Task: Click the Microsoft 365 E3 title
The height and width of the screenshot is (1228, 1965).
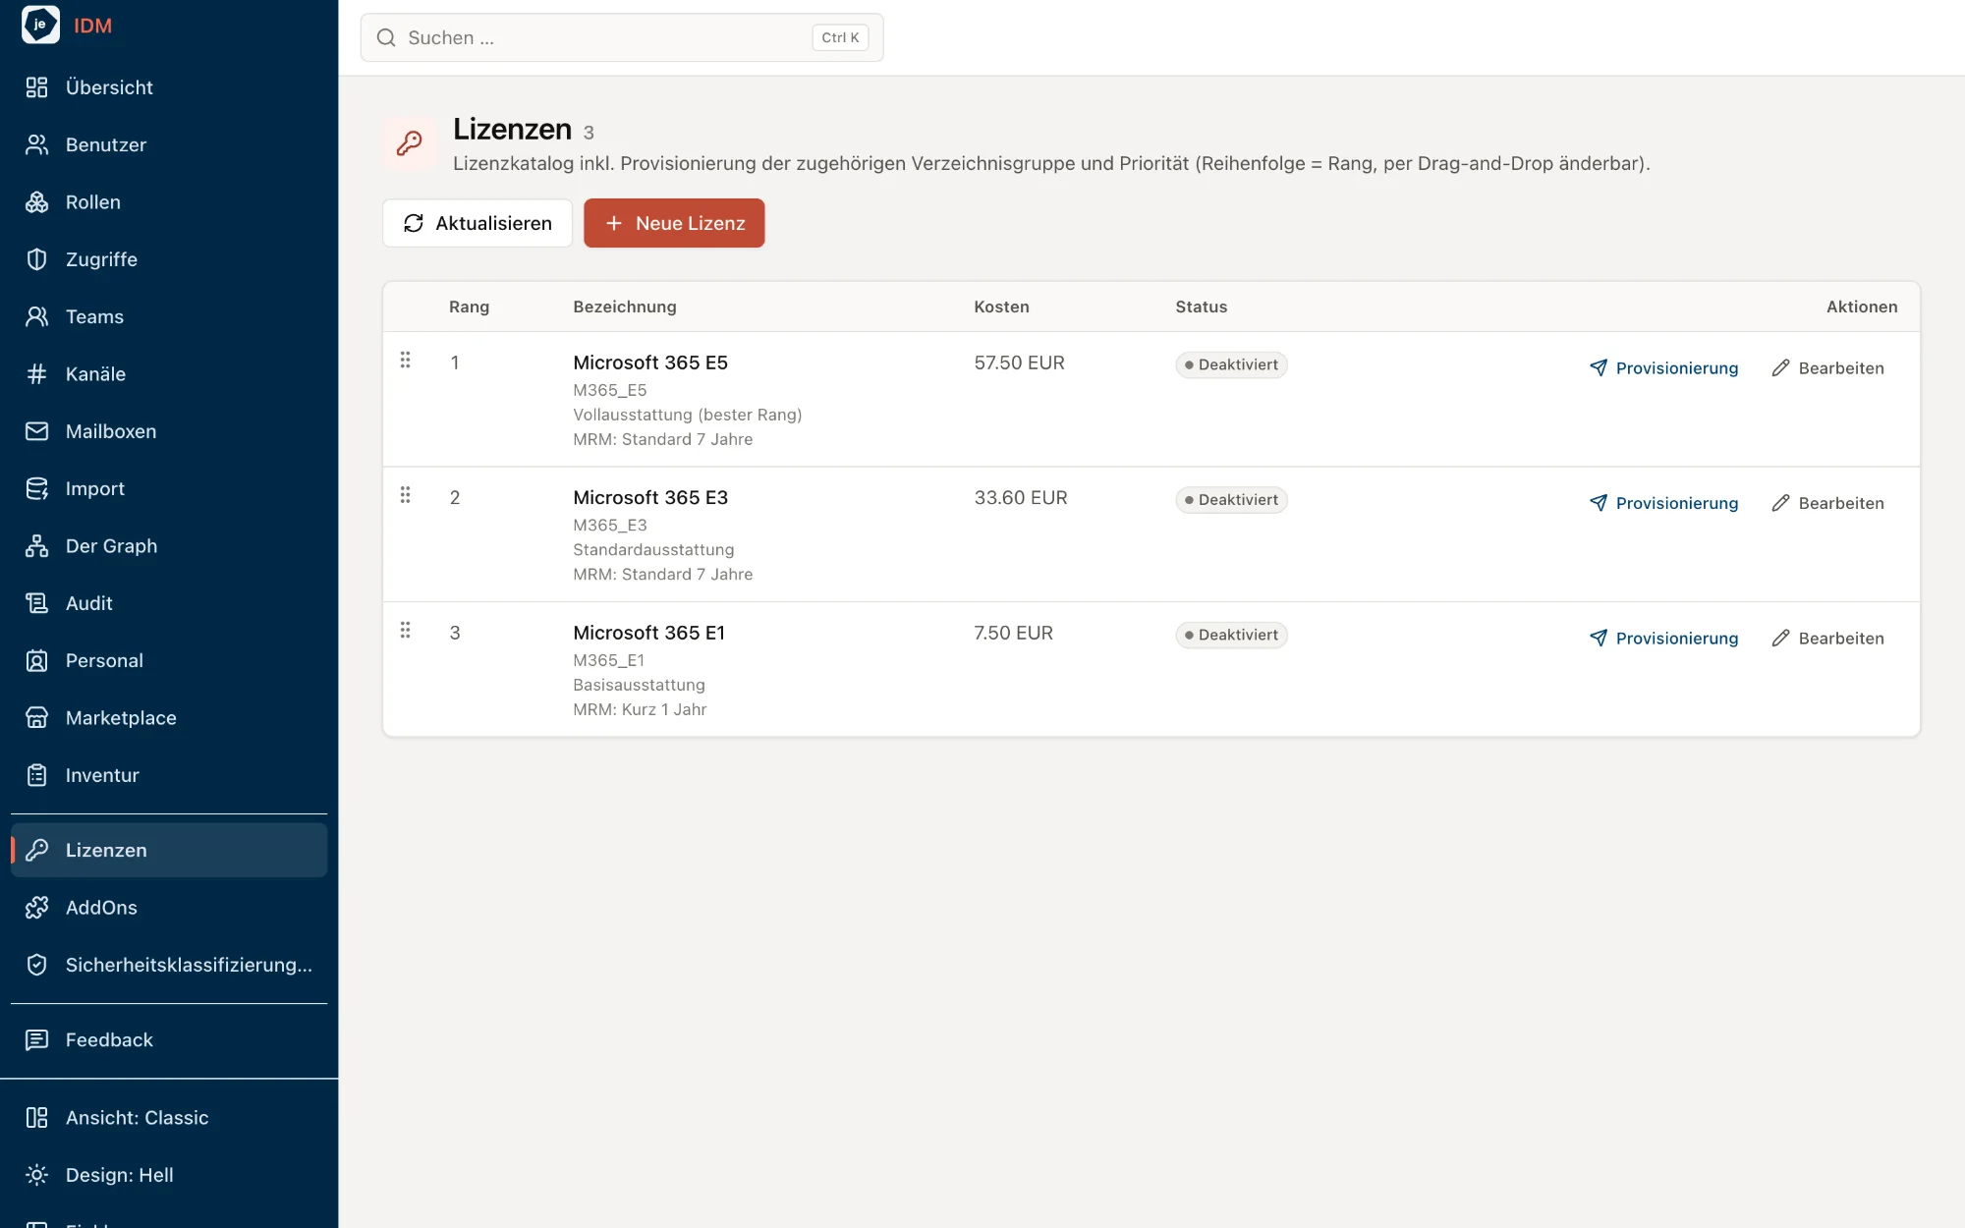Action: [650, 497]
